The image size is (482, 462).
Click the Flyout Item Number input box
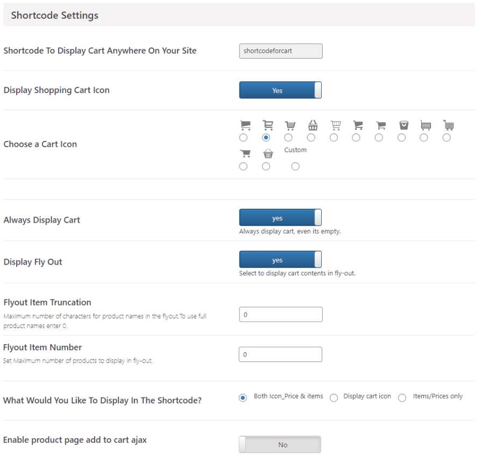(x=281, y=354)
